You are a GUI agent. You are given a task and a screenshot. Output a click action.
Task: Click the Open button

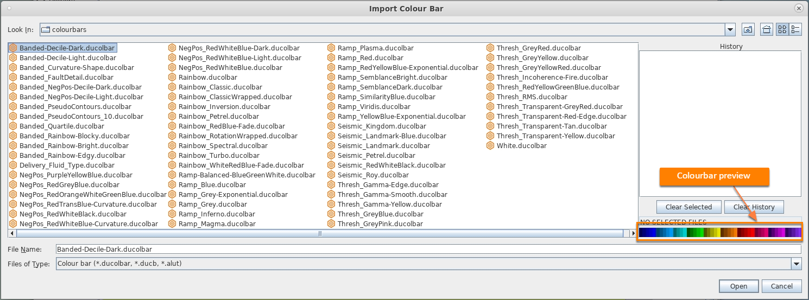click(738, 286)
